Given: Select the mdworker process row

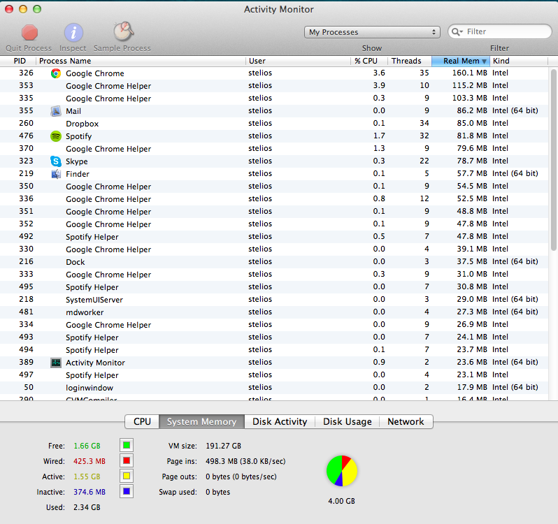Looking at the screenshot, I should click(274, 312).
